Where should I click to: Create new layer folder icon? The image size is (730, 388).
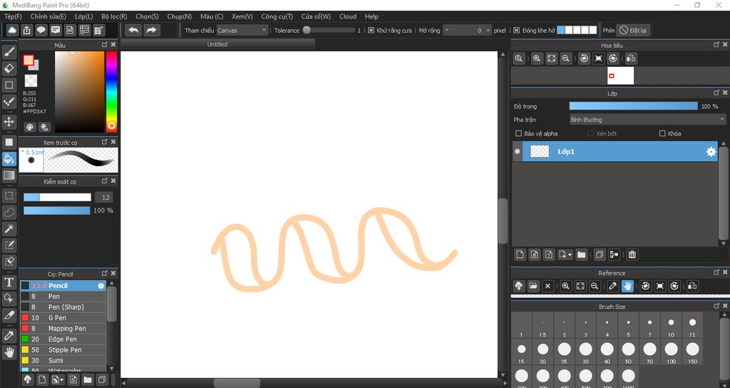[581, 255]
